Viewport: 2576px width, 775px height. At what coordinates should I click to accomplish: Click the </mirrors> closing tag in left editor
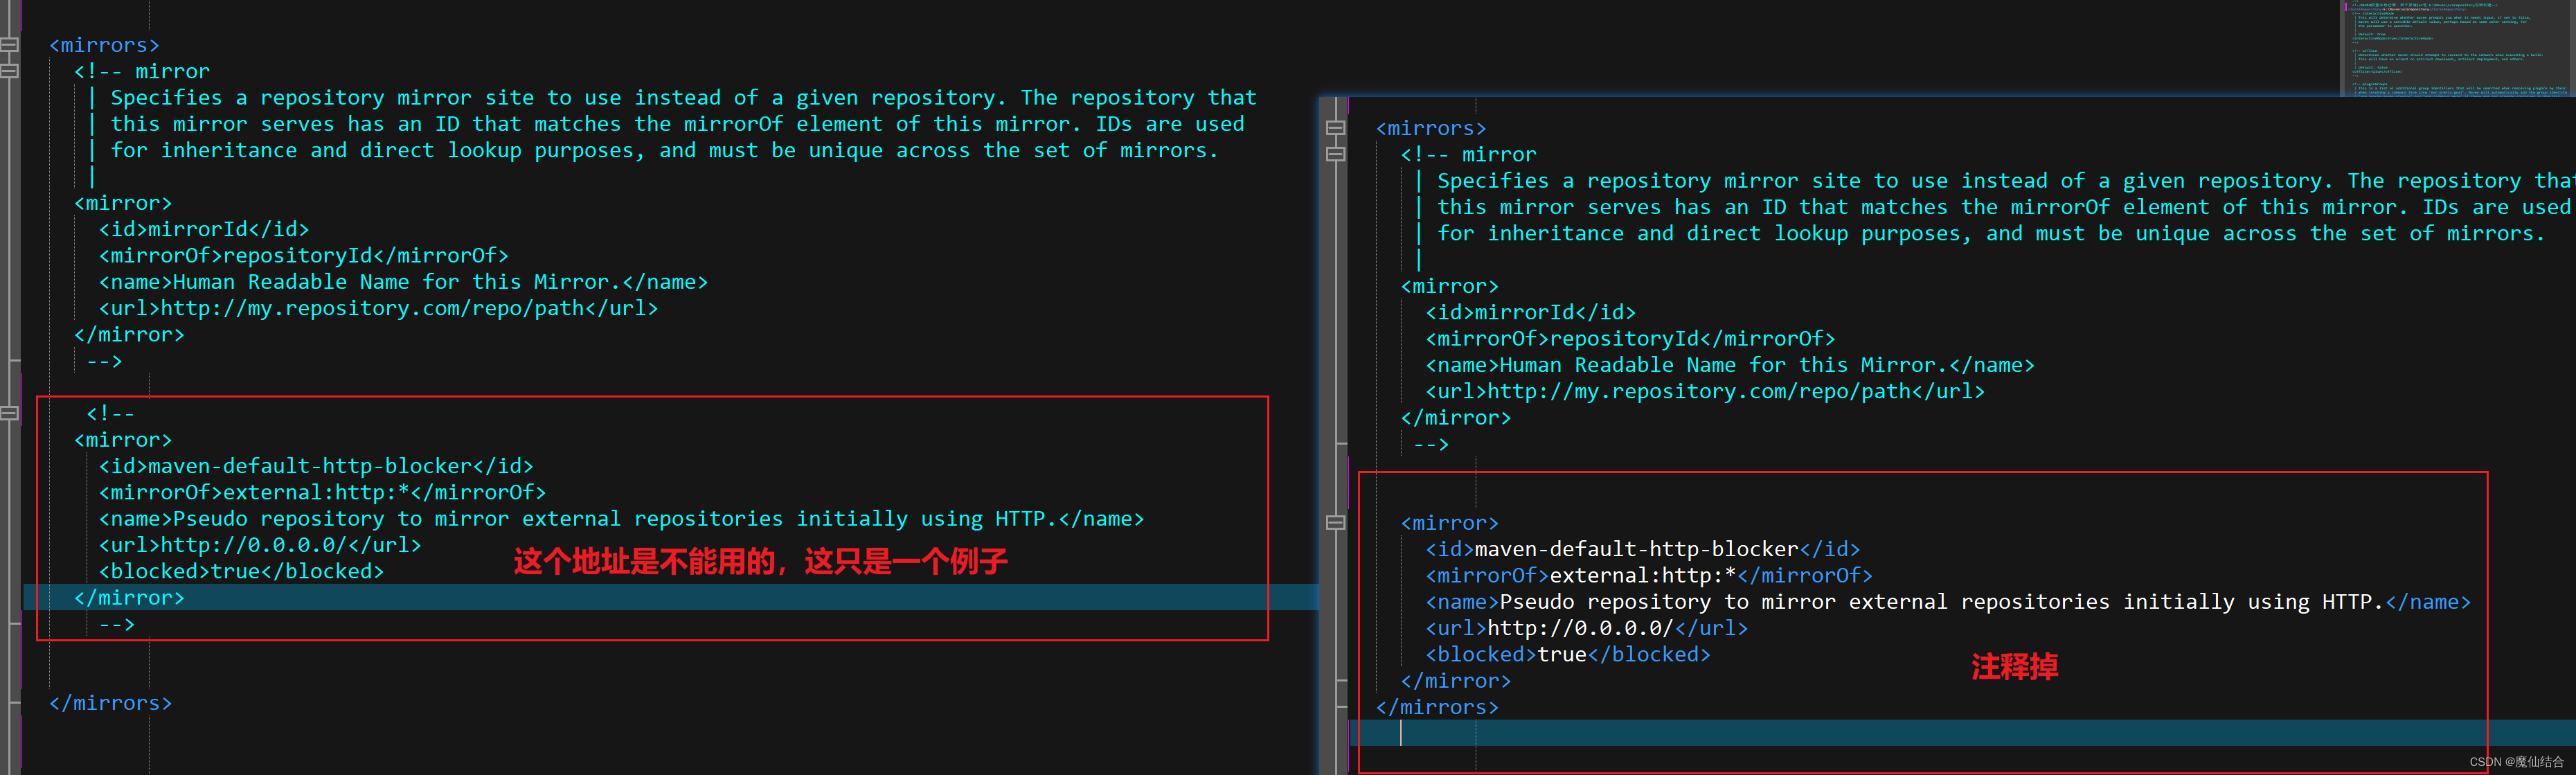coord(110,703)
